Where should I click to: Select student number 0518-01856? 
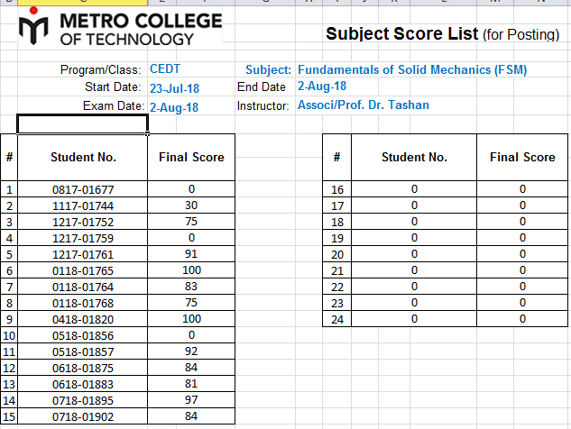coord(83,335)
